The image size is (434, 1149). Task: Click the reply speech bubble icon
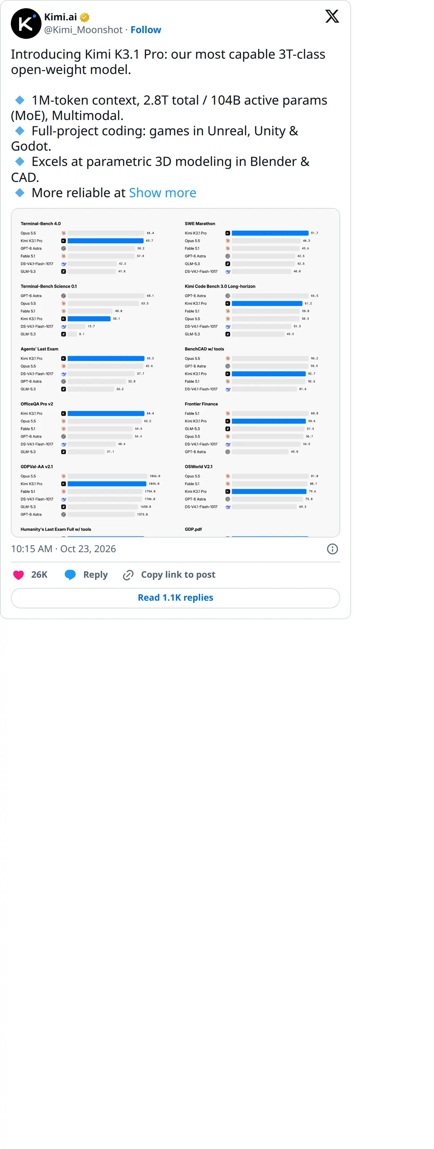70,574
